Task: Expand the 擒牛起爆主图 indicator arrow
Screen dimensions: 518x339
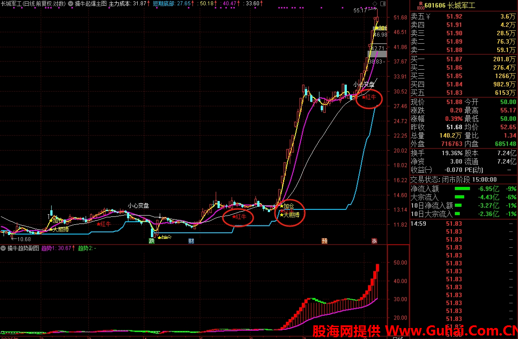Action: pyautogui.click(x=70, y=4)
